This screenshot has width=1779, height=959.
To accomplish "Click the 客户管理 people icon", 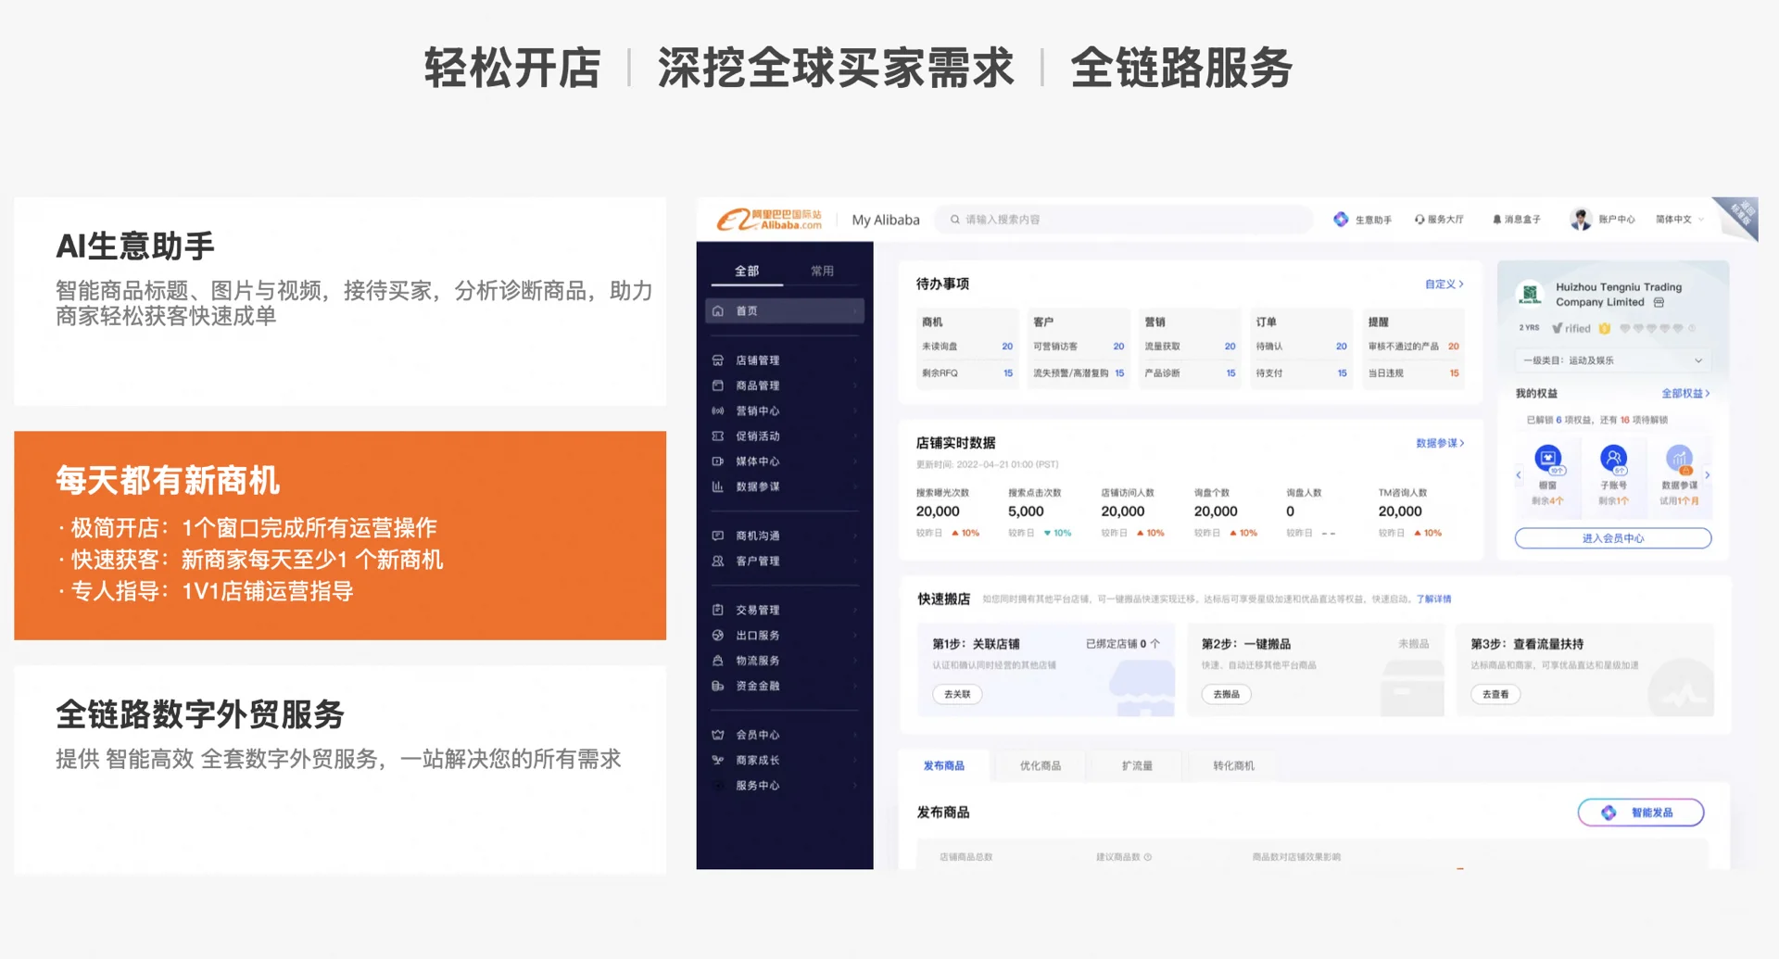I will point(718,561).
